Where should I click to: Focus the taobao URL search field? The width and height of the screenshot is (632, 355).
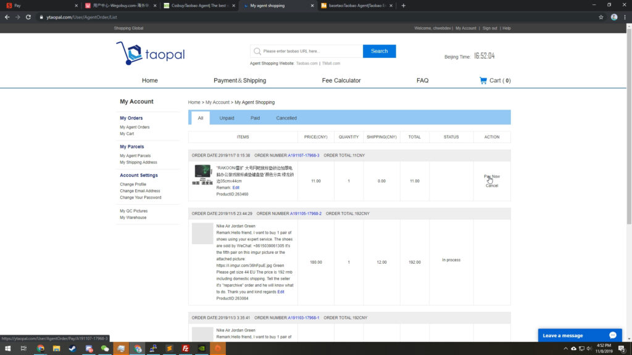306,51
